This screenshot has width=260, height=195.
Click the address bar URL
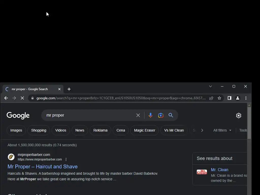point(121,98)
